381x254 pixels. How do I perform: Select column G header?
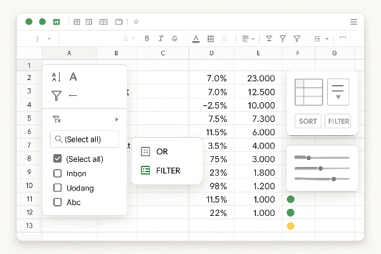pyautogui.click(x=335, y=53)
